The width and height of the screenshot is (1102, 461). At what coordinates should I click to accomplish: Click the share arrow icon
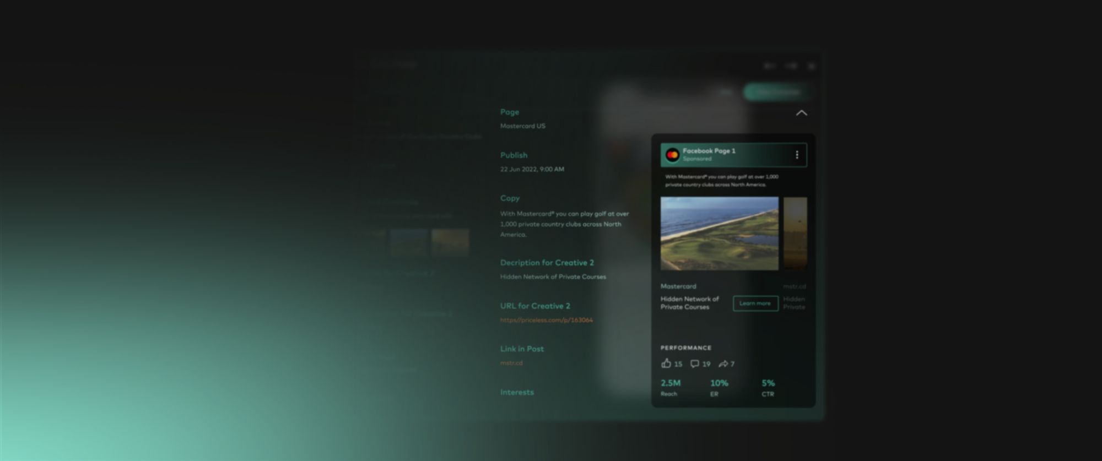[x=723, y=364]
